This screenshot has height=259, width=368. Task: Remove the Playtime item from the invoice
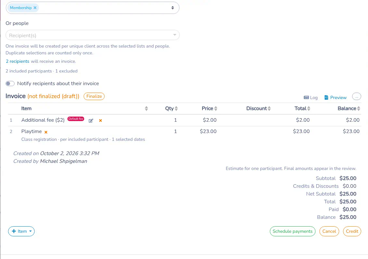point(46,132)
